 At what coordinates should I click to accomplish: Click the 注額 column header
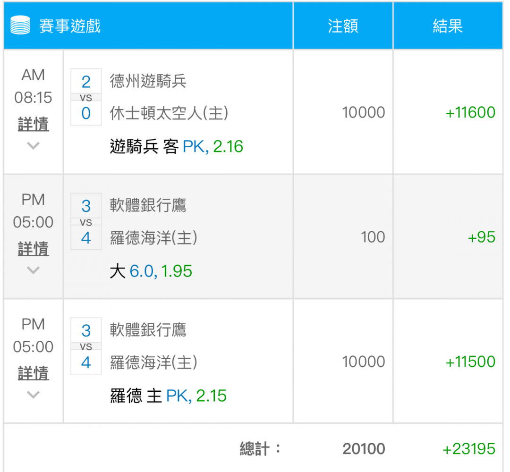343,25
